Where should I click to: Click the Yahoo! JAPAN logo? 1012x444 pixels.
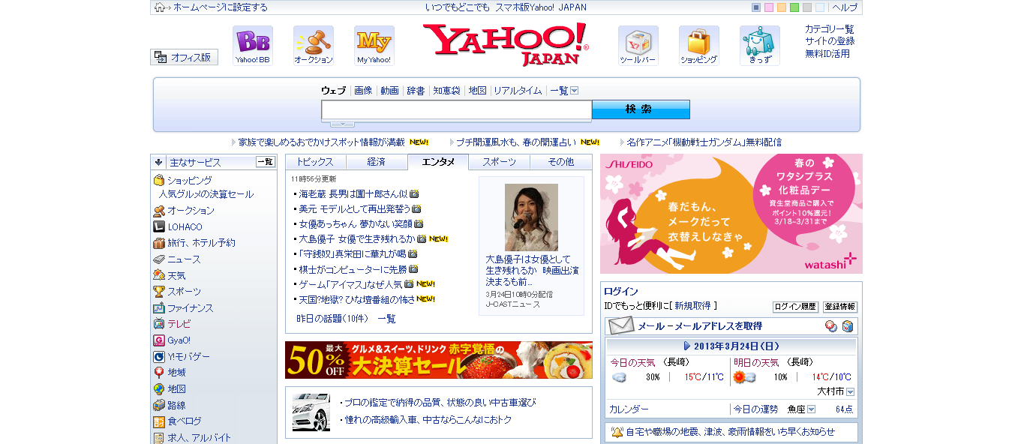pyautogui.click(x=506, y=44)
